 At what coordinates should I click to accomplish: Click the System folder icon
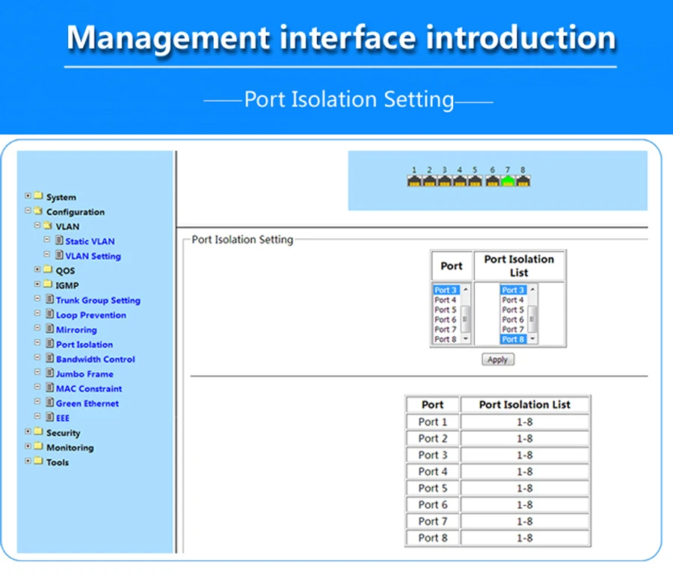(x=38, y=196)
